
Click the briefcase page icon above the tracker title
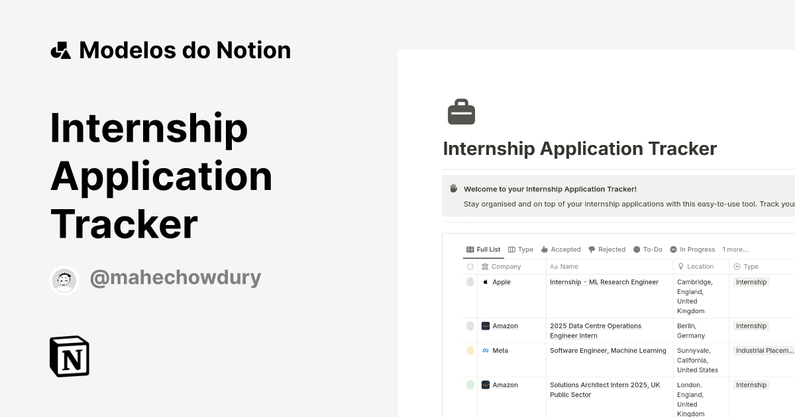point(461,112)
